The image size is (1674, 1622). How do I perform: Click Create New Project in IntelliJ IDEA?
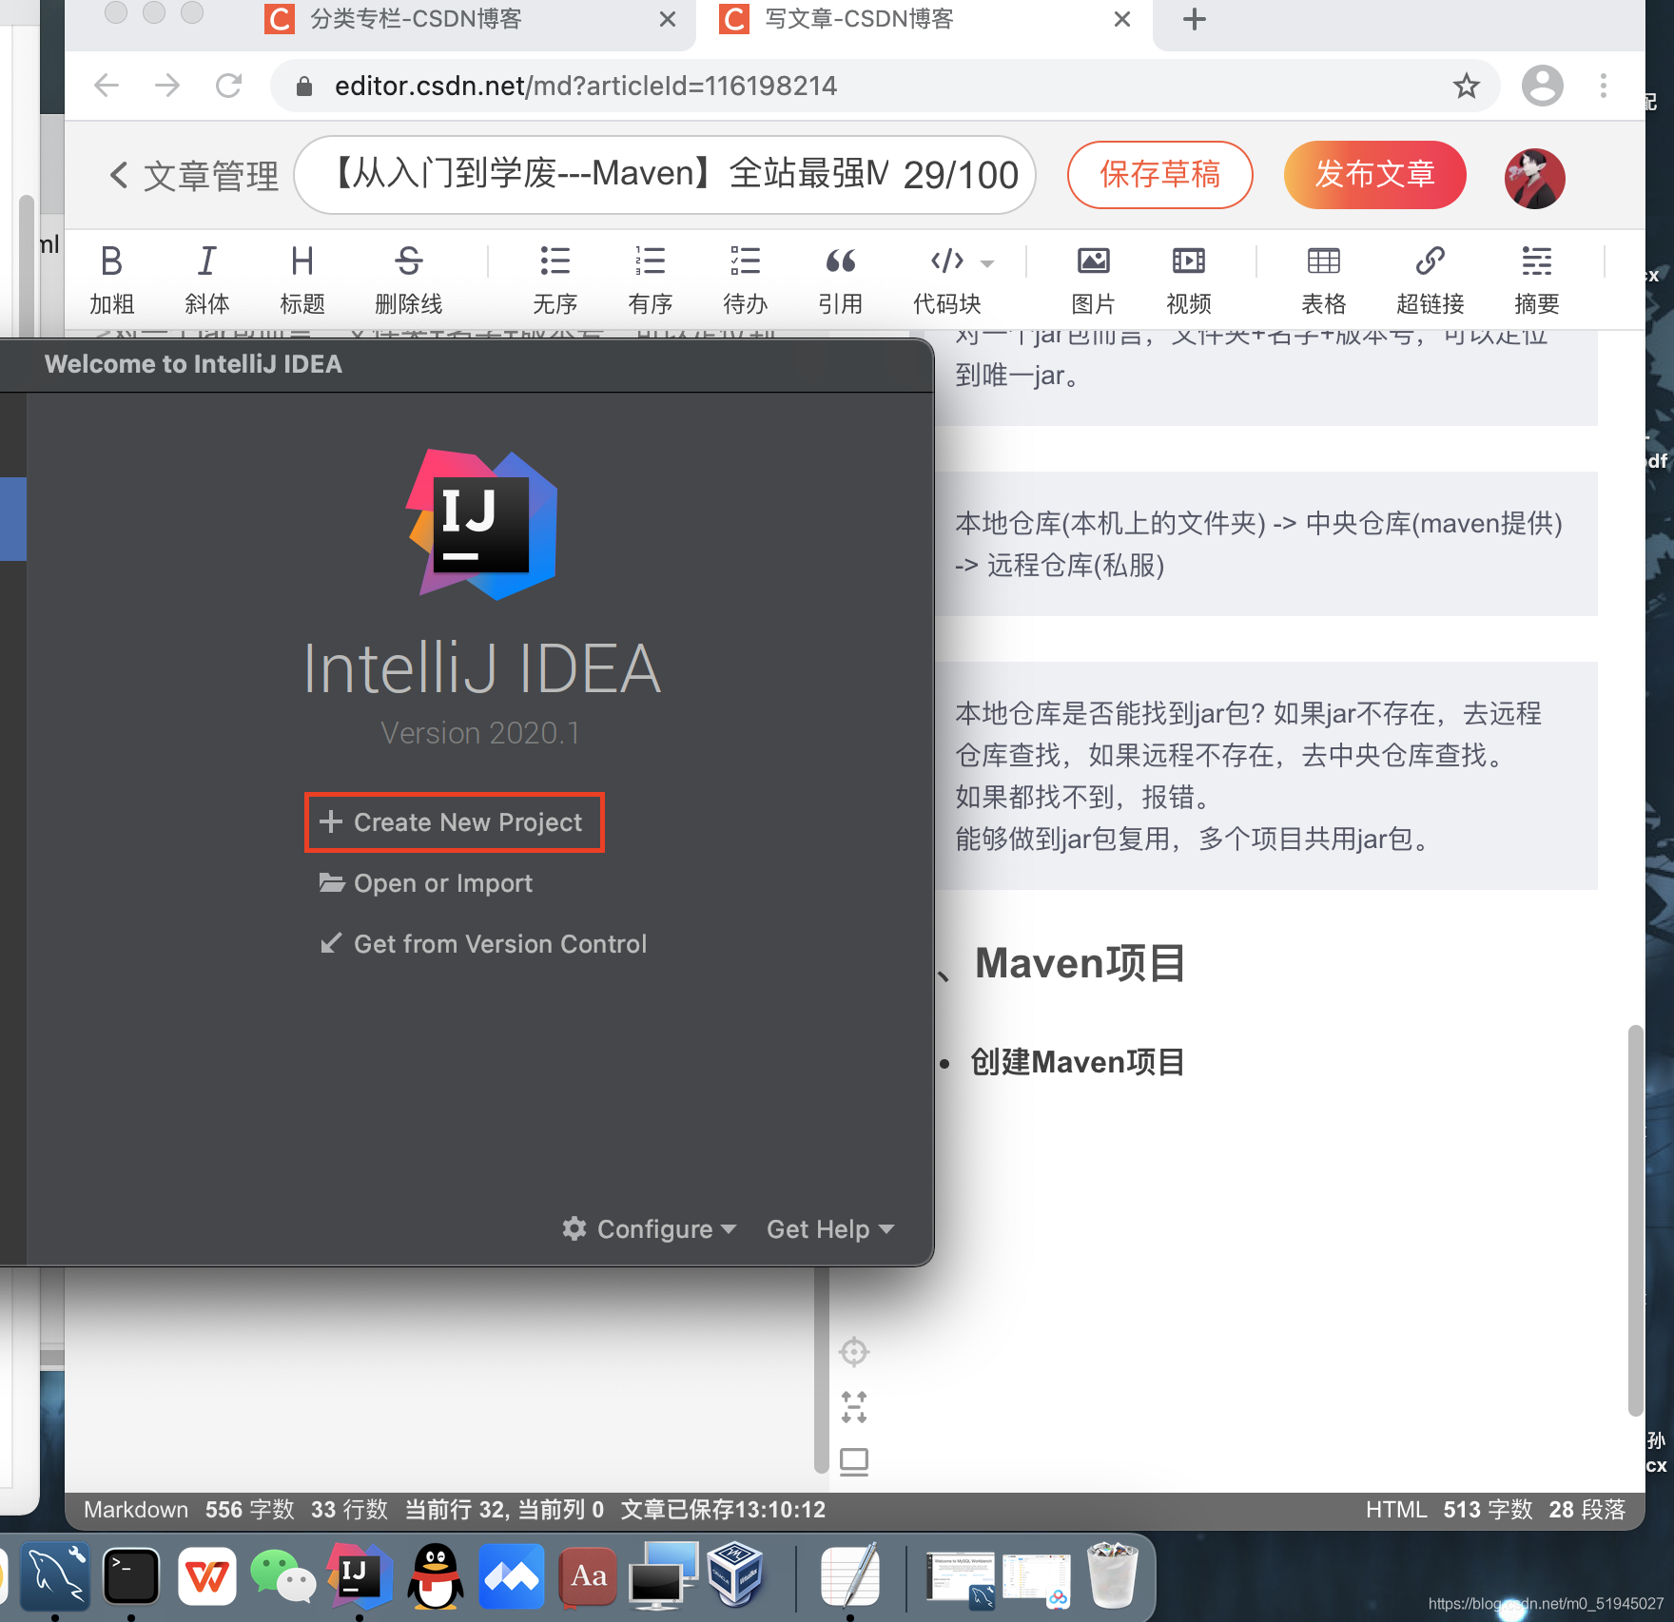coord(454,821)
